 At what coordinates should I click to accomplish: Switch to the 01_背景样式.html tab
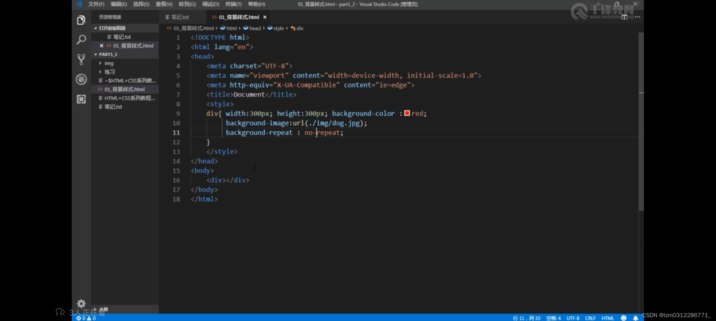click(x=239, y=17)
